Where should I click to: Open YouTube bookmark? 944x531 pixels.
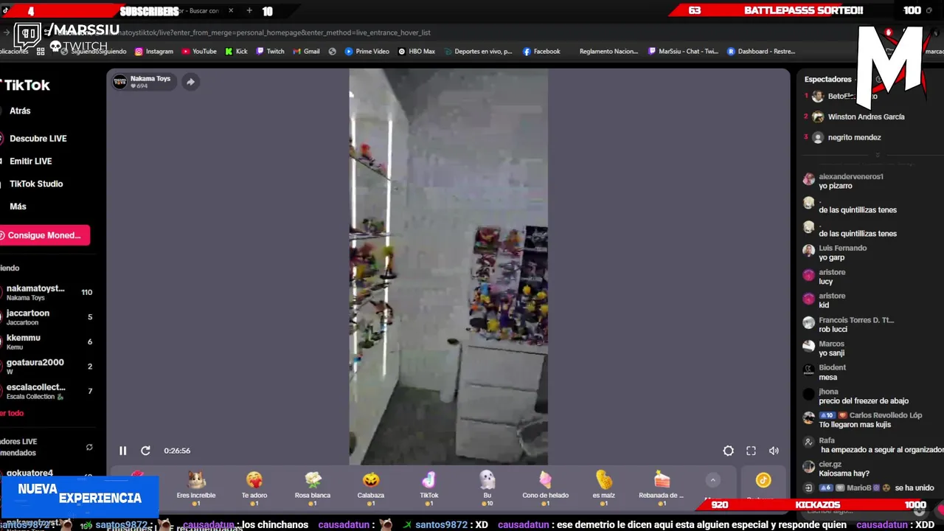point(199,52)
